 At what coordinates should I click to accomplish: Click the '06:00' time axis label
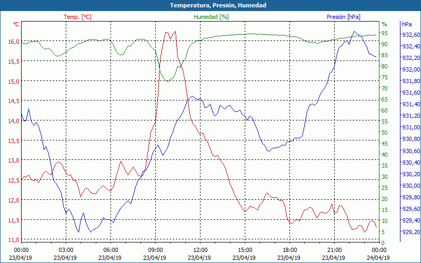(111, 250)
